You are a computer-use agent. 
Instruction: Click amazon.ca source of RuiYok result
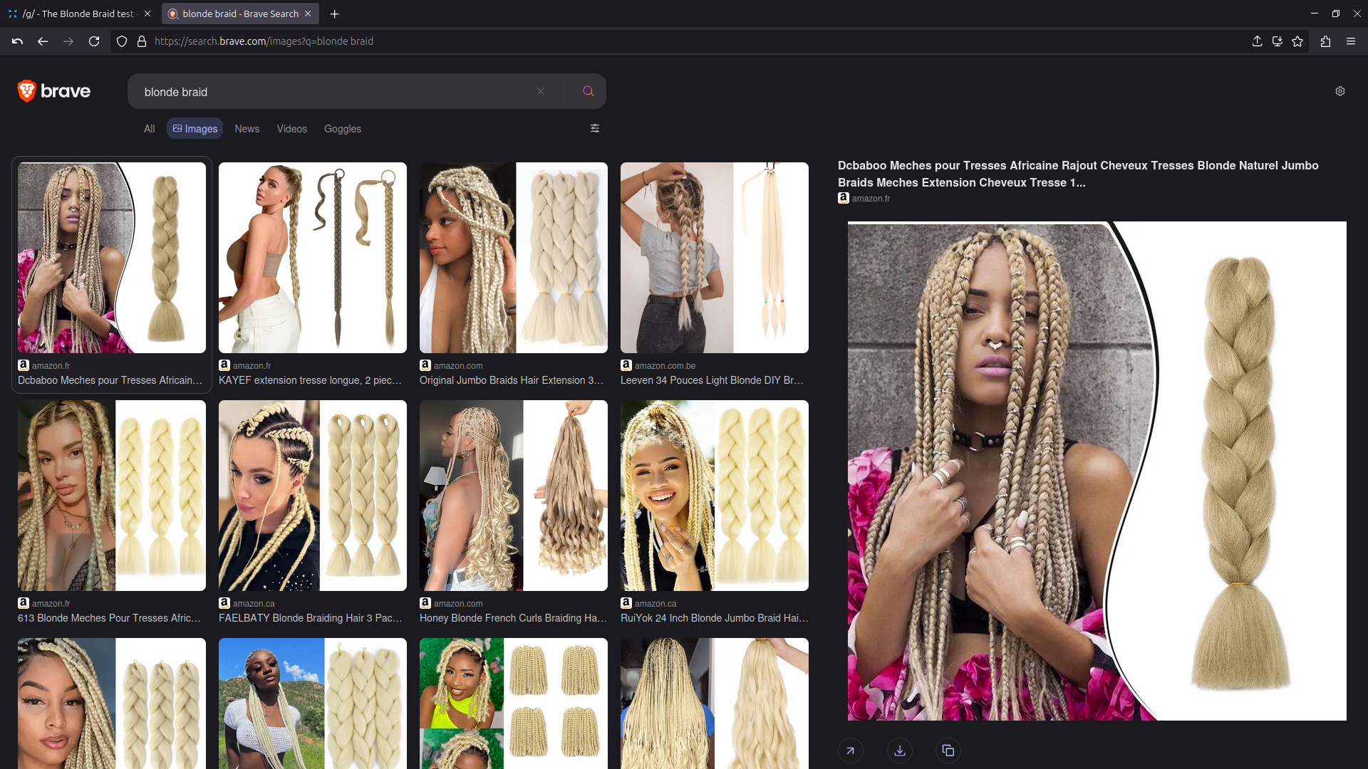[x=655, y=603]
